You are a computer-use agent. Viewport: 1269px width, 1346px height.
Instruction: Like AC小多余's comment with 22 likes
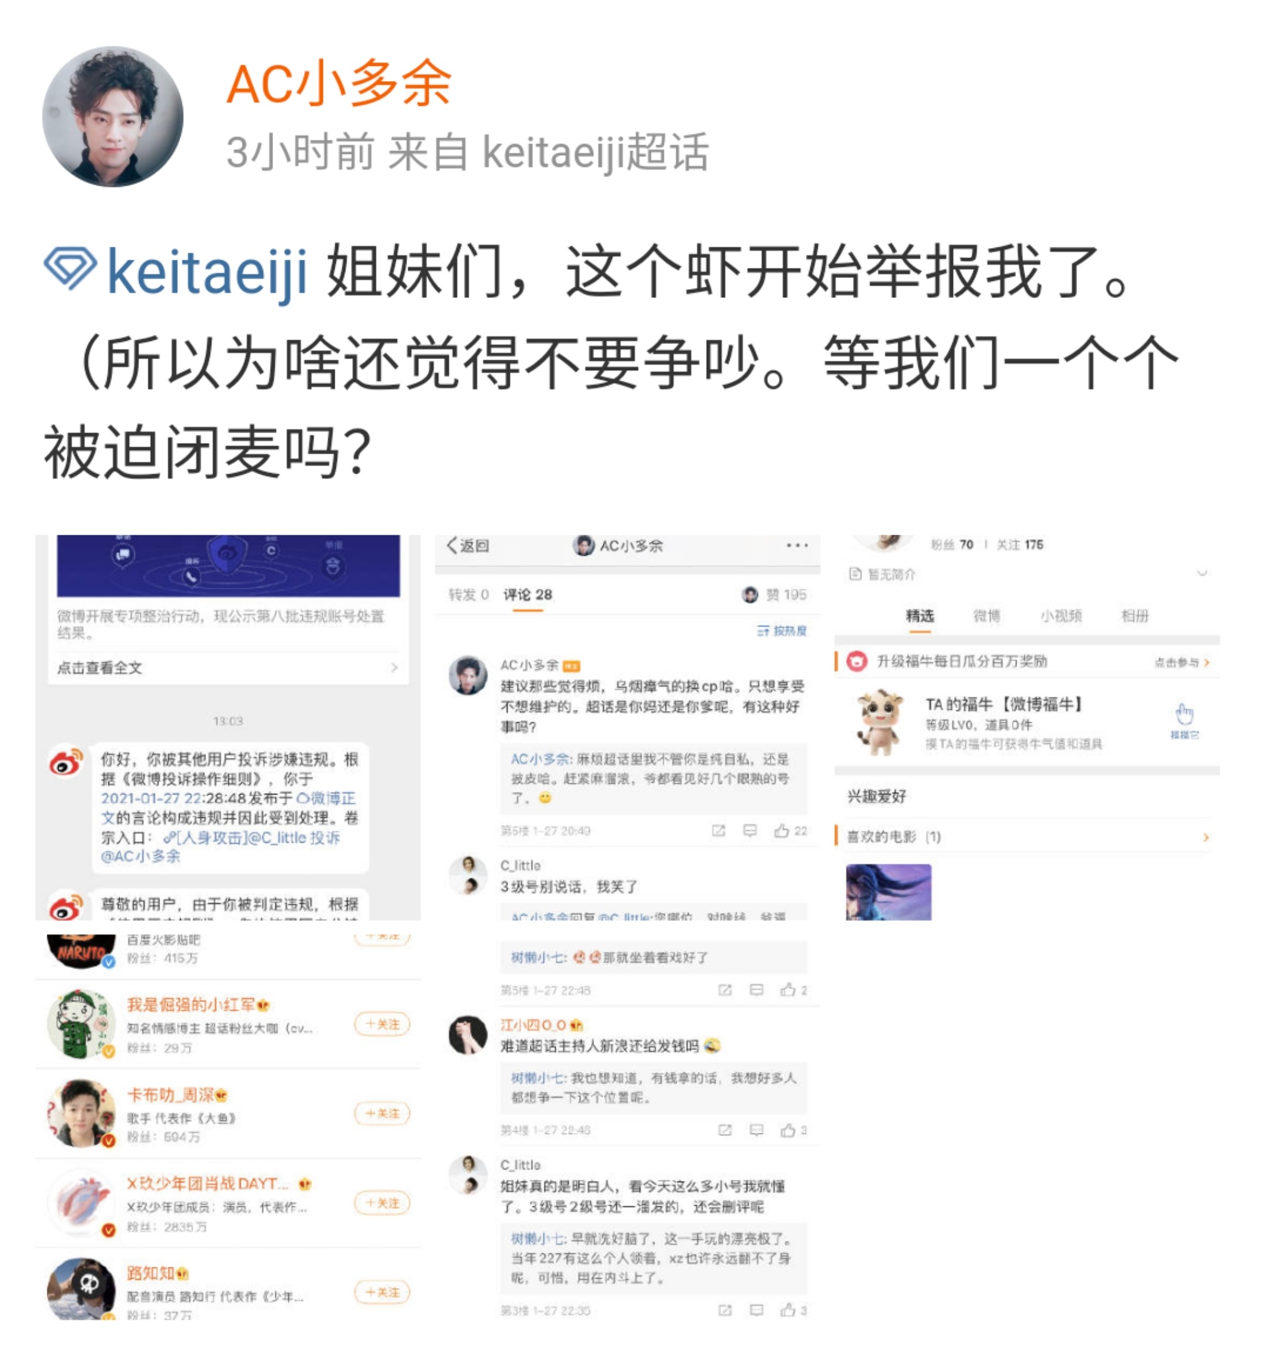[x=791, y=831]
